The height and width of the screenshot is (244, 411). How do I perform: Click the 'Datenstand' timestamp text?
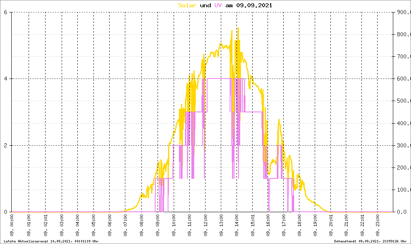(370, 241)
